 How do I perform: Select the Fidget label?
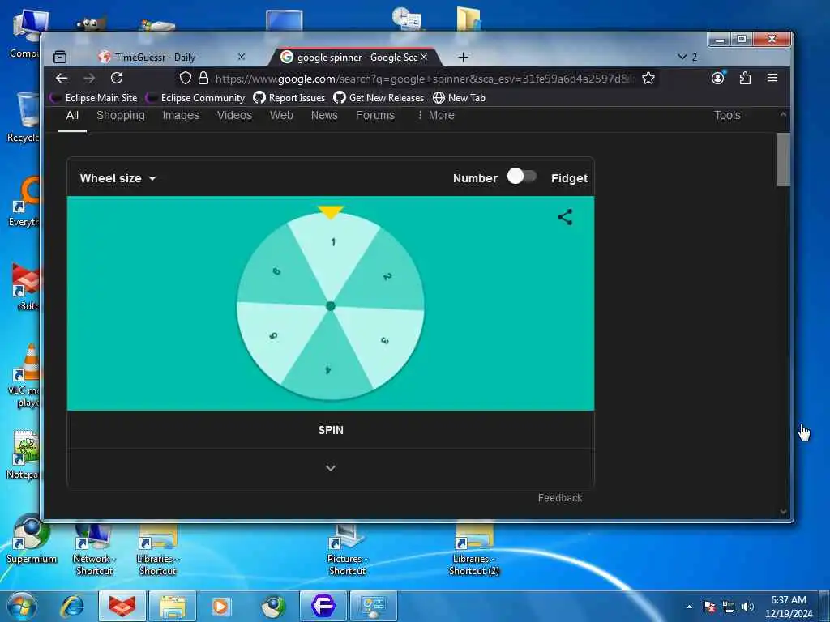[x=569, y=178]
